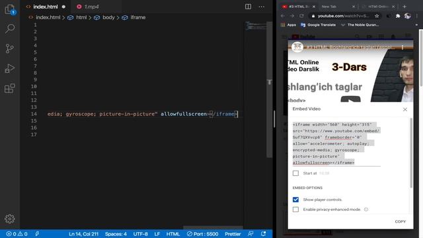Viewport: 423px width, 238px height.
Task: Open the Search sidebar icon
Action: [10, 28]
